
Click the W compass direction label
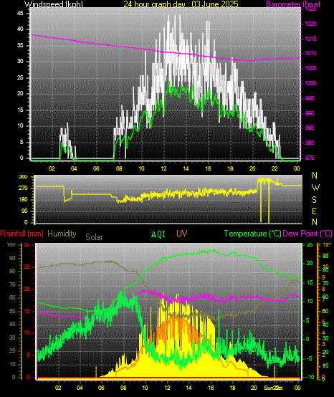(315, 188)
